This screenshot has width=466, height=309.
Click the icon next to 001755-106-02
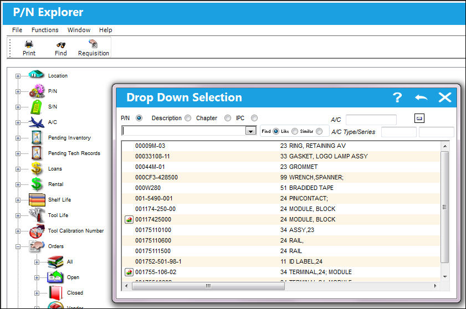[129, 272]
